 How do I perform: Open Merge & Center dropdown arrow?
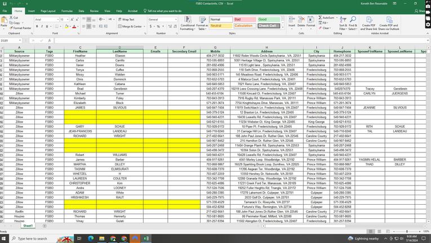point(144,26)
